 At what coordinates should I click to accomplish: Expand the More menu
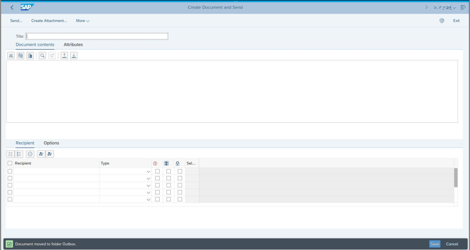[83, 21]
